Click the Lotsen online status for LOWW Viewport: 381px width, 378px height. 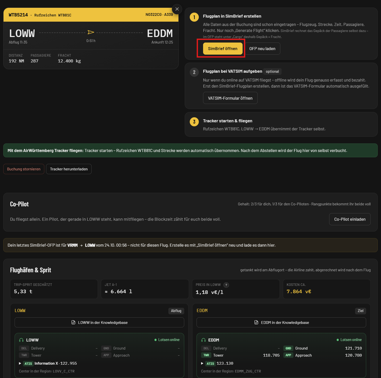pos(167,340)
